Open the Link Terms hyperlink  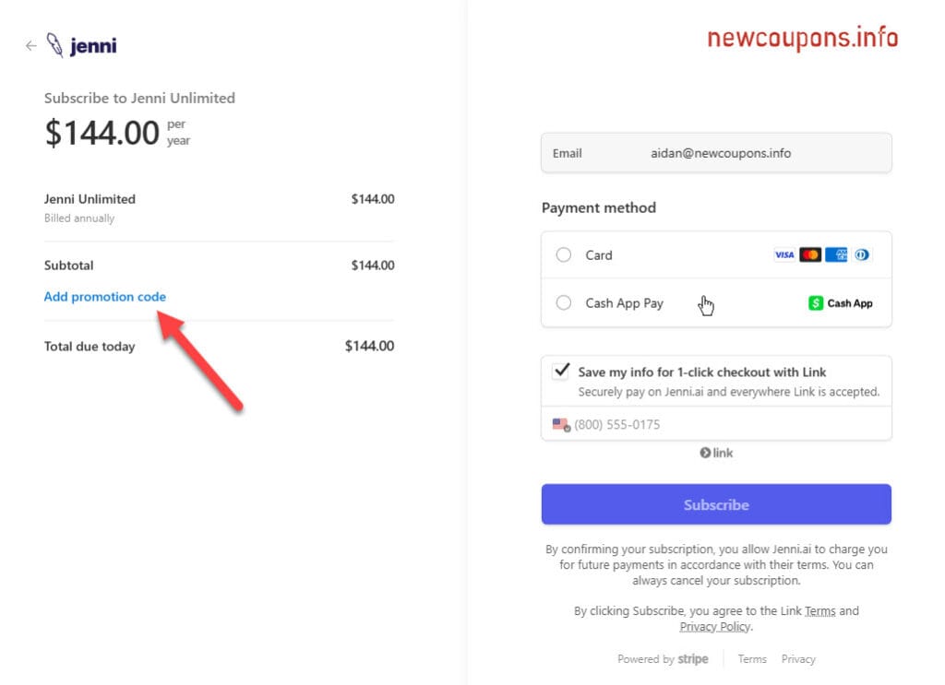click(819, 610)
